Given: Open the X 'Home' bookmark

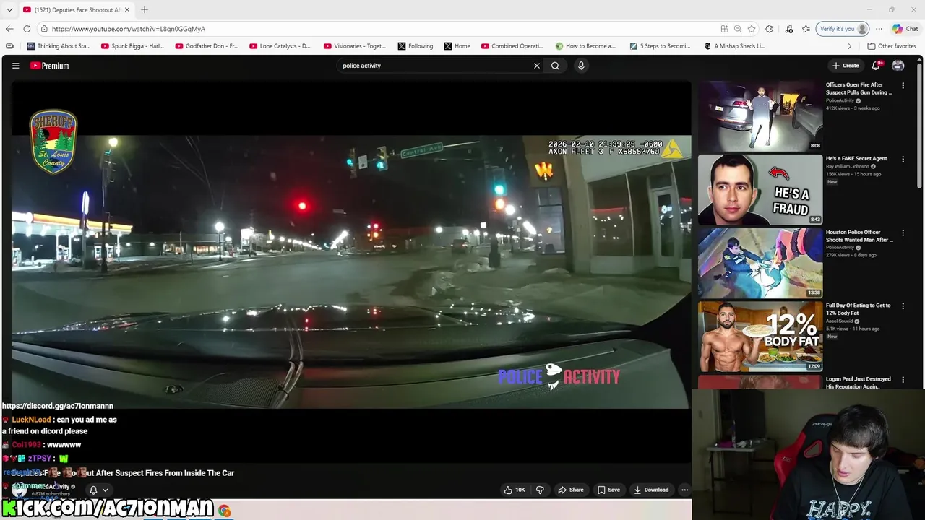Looking at the screenshot, I should click(457, 46).
